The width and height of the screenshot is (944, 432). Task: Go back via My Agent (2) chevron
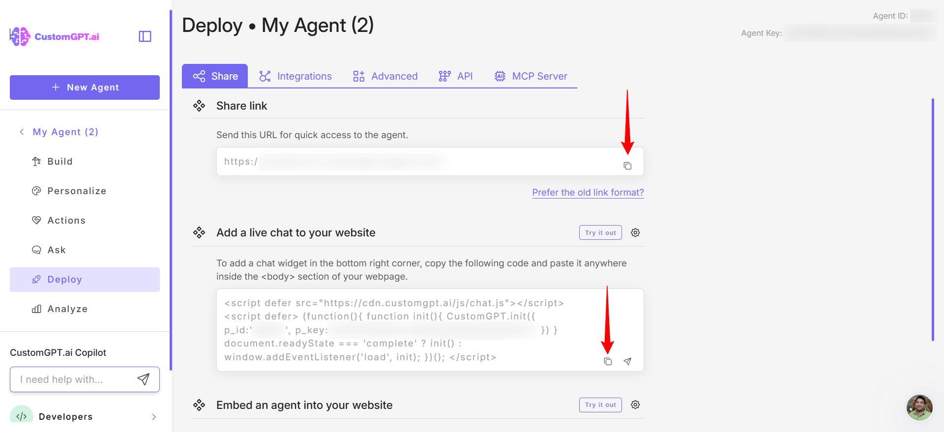[22, 132]
